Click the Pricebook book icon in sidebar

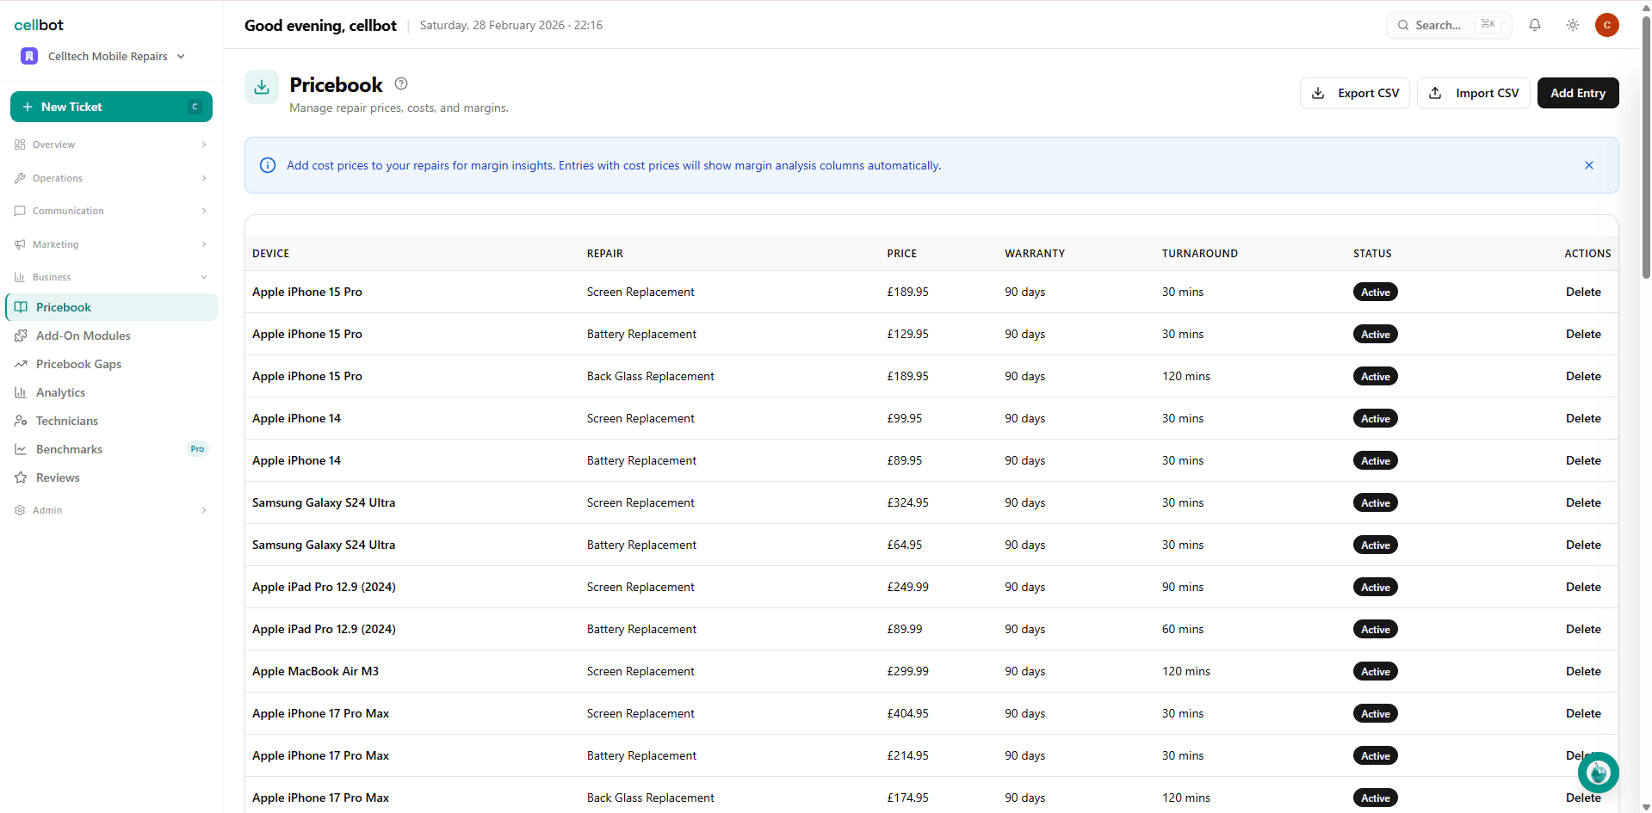21,307
